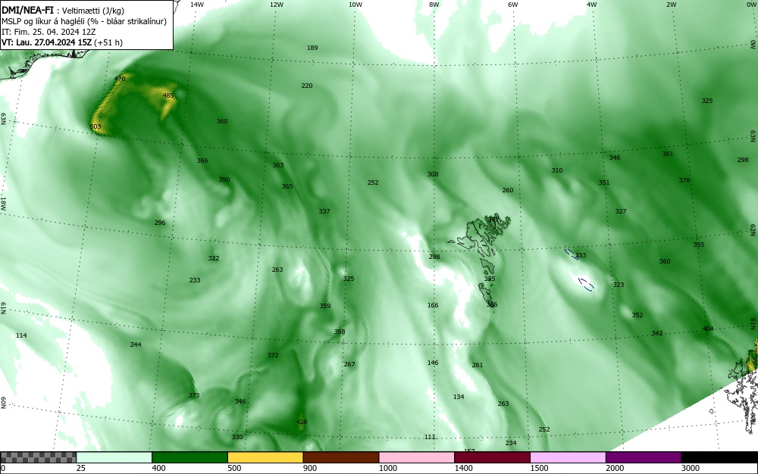Click the 372 value on the map
Viewport: 758px width, 474px height.
[273, 355]
